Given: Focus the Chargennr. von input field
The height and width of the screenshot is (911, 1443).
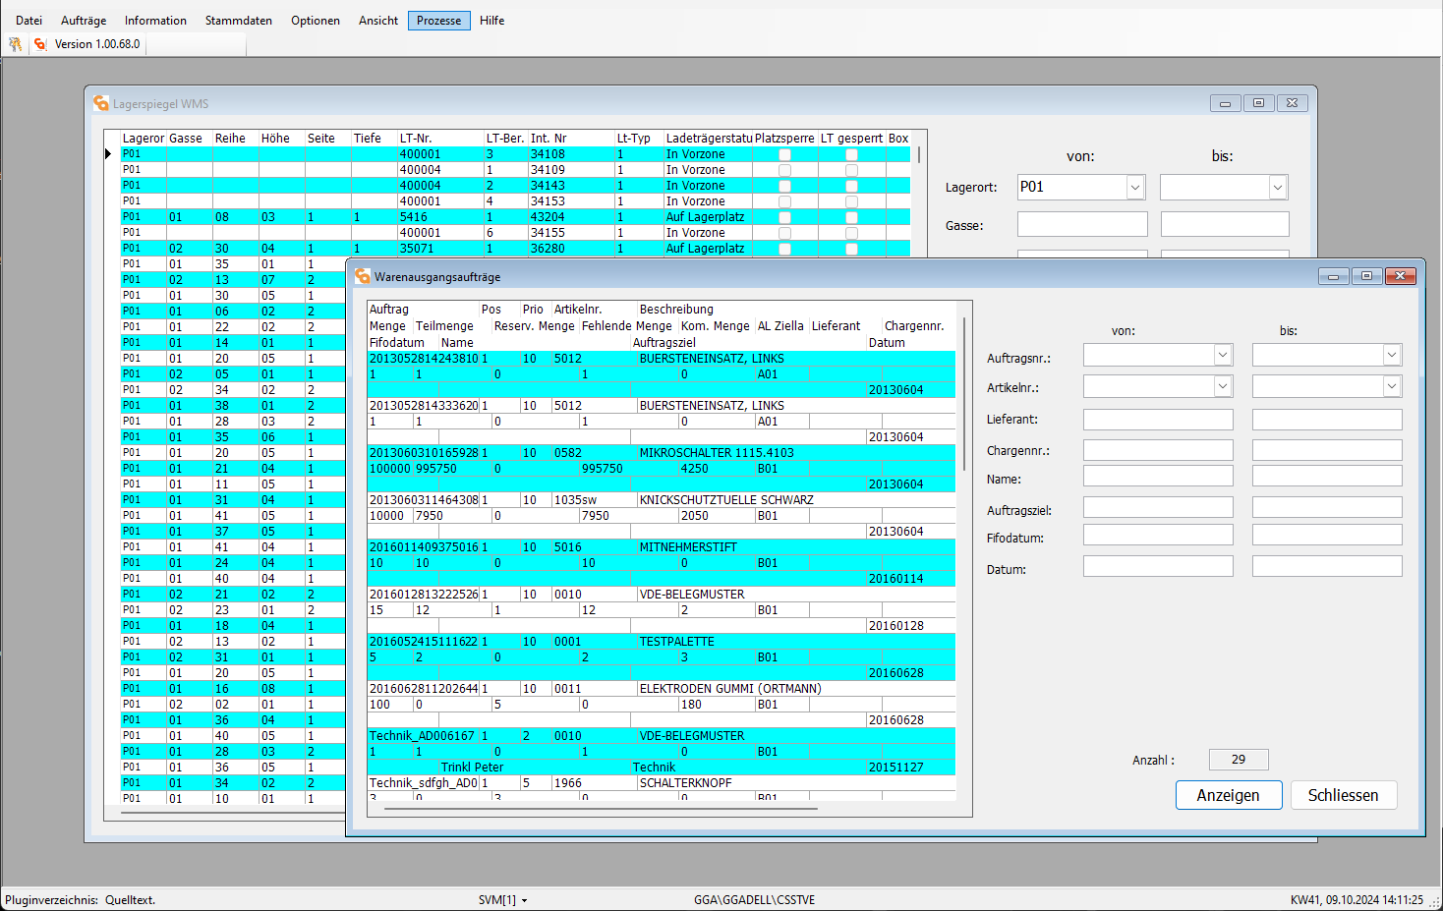Looking at the screenshot, I should [x=1158, y=450].
